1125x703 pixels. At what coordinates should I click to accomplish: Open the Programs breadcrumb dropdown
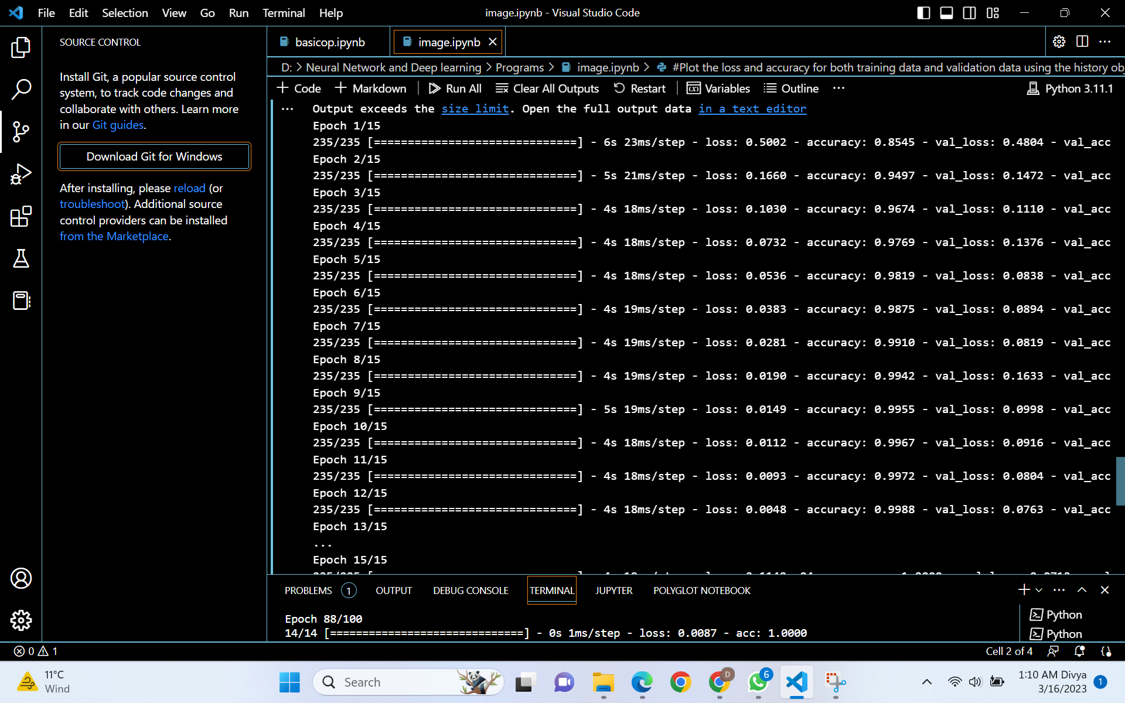[519, 67]
